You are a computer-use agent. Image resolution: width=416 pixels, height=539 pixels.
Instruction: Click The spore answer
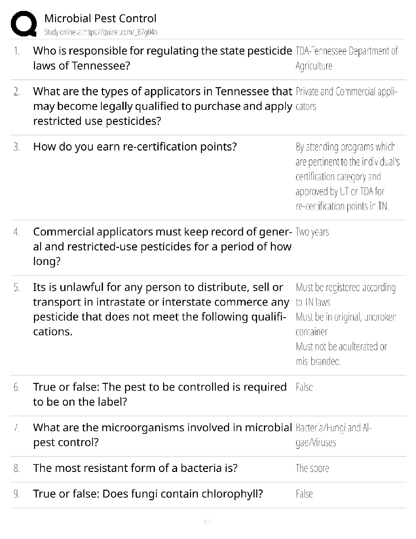(x=312, y=468)
